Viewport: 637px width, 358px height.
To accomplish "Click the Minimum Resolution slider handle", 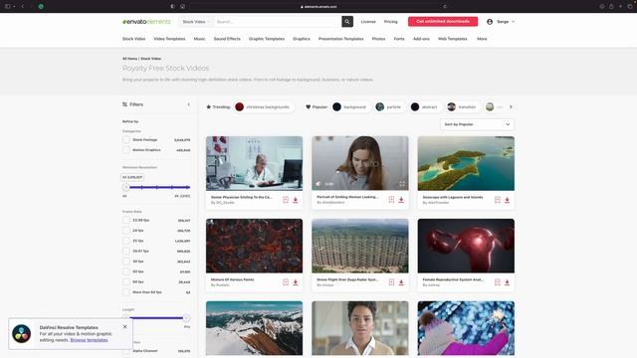I will (x=125, y=187).
